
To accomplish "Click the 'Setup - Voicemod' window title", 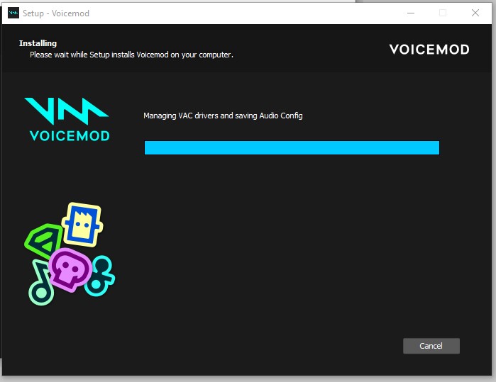I will coord(56,13).
